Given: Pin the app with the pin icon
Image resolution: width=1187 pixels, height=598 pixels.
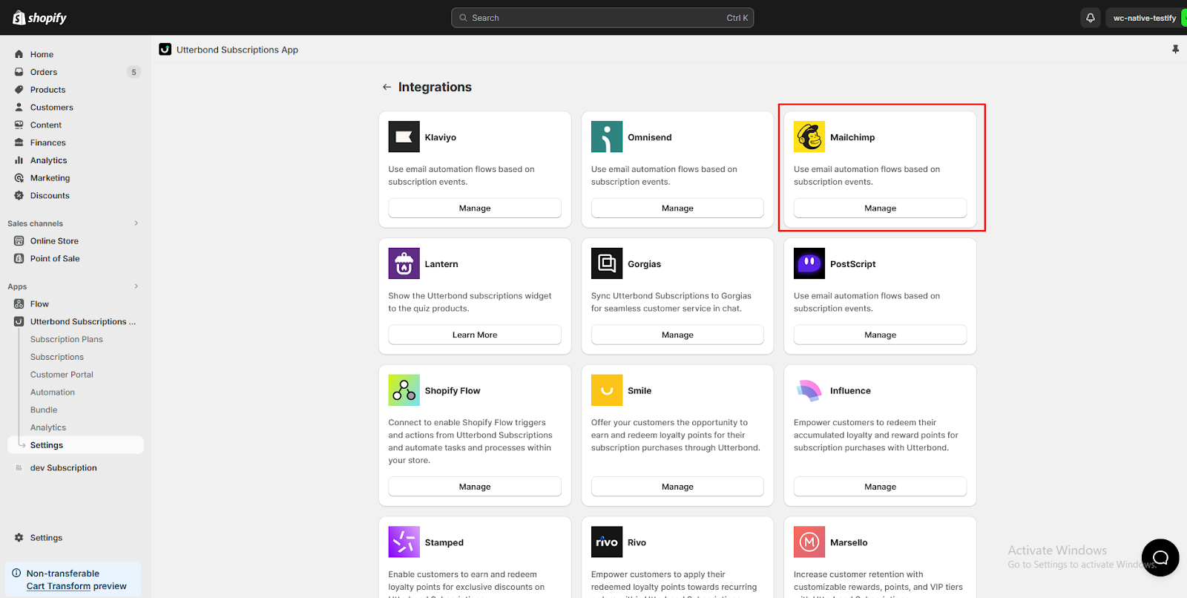Looking at the screenshot, I should (x=1175, y=49).
